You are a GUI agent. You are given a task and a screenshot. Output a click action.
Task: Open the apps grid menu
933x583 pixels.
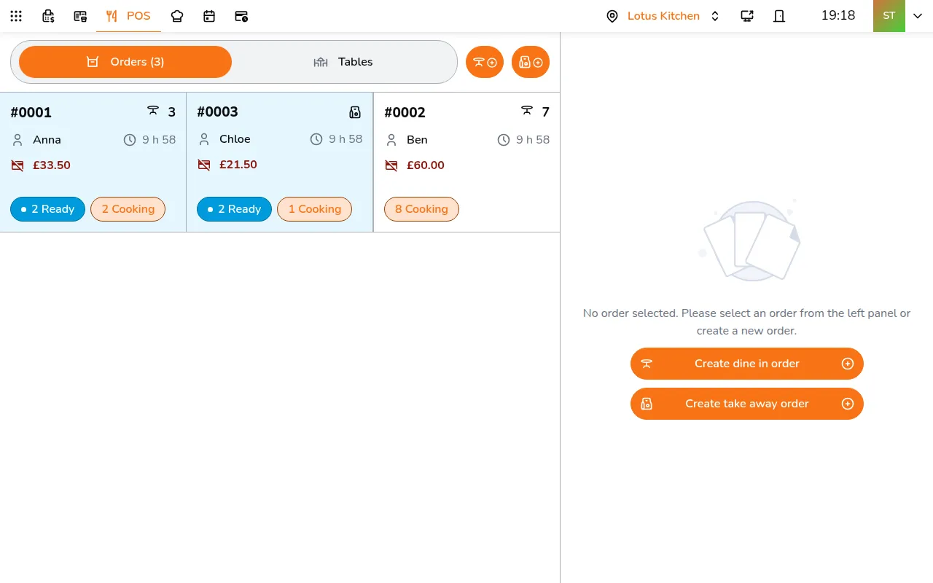[x=16, y=16]
